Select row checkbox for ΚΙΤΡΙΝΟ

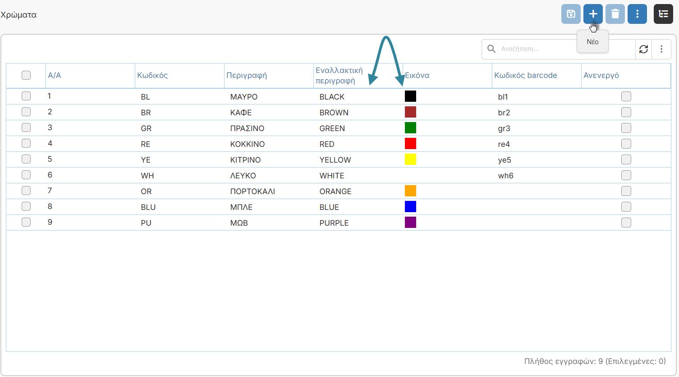(x=26, y=159)
